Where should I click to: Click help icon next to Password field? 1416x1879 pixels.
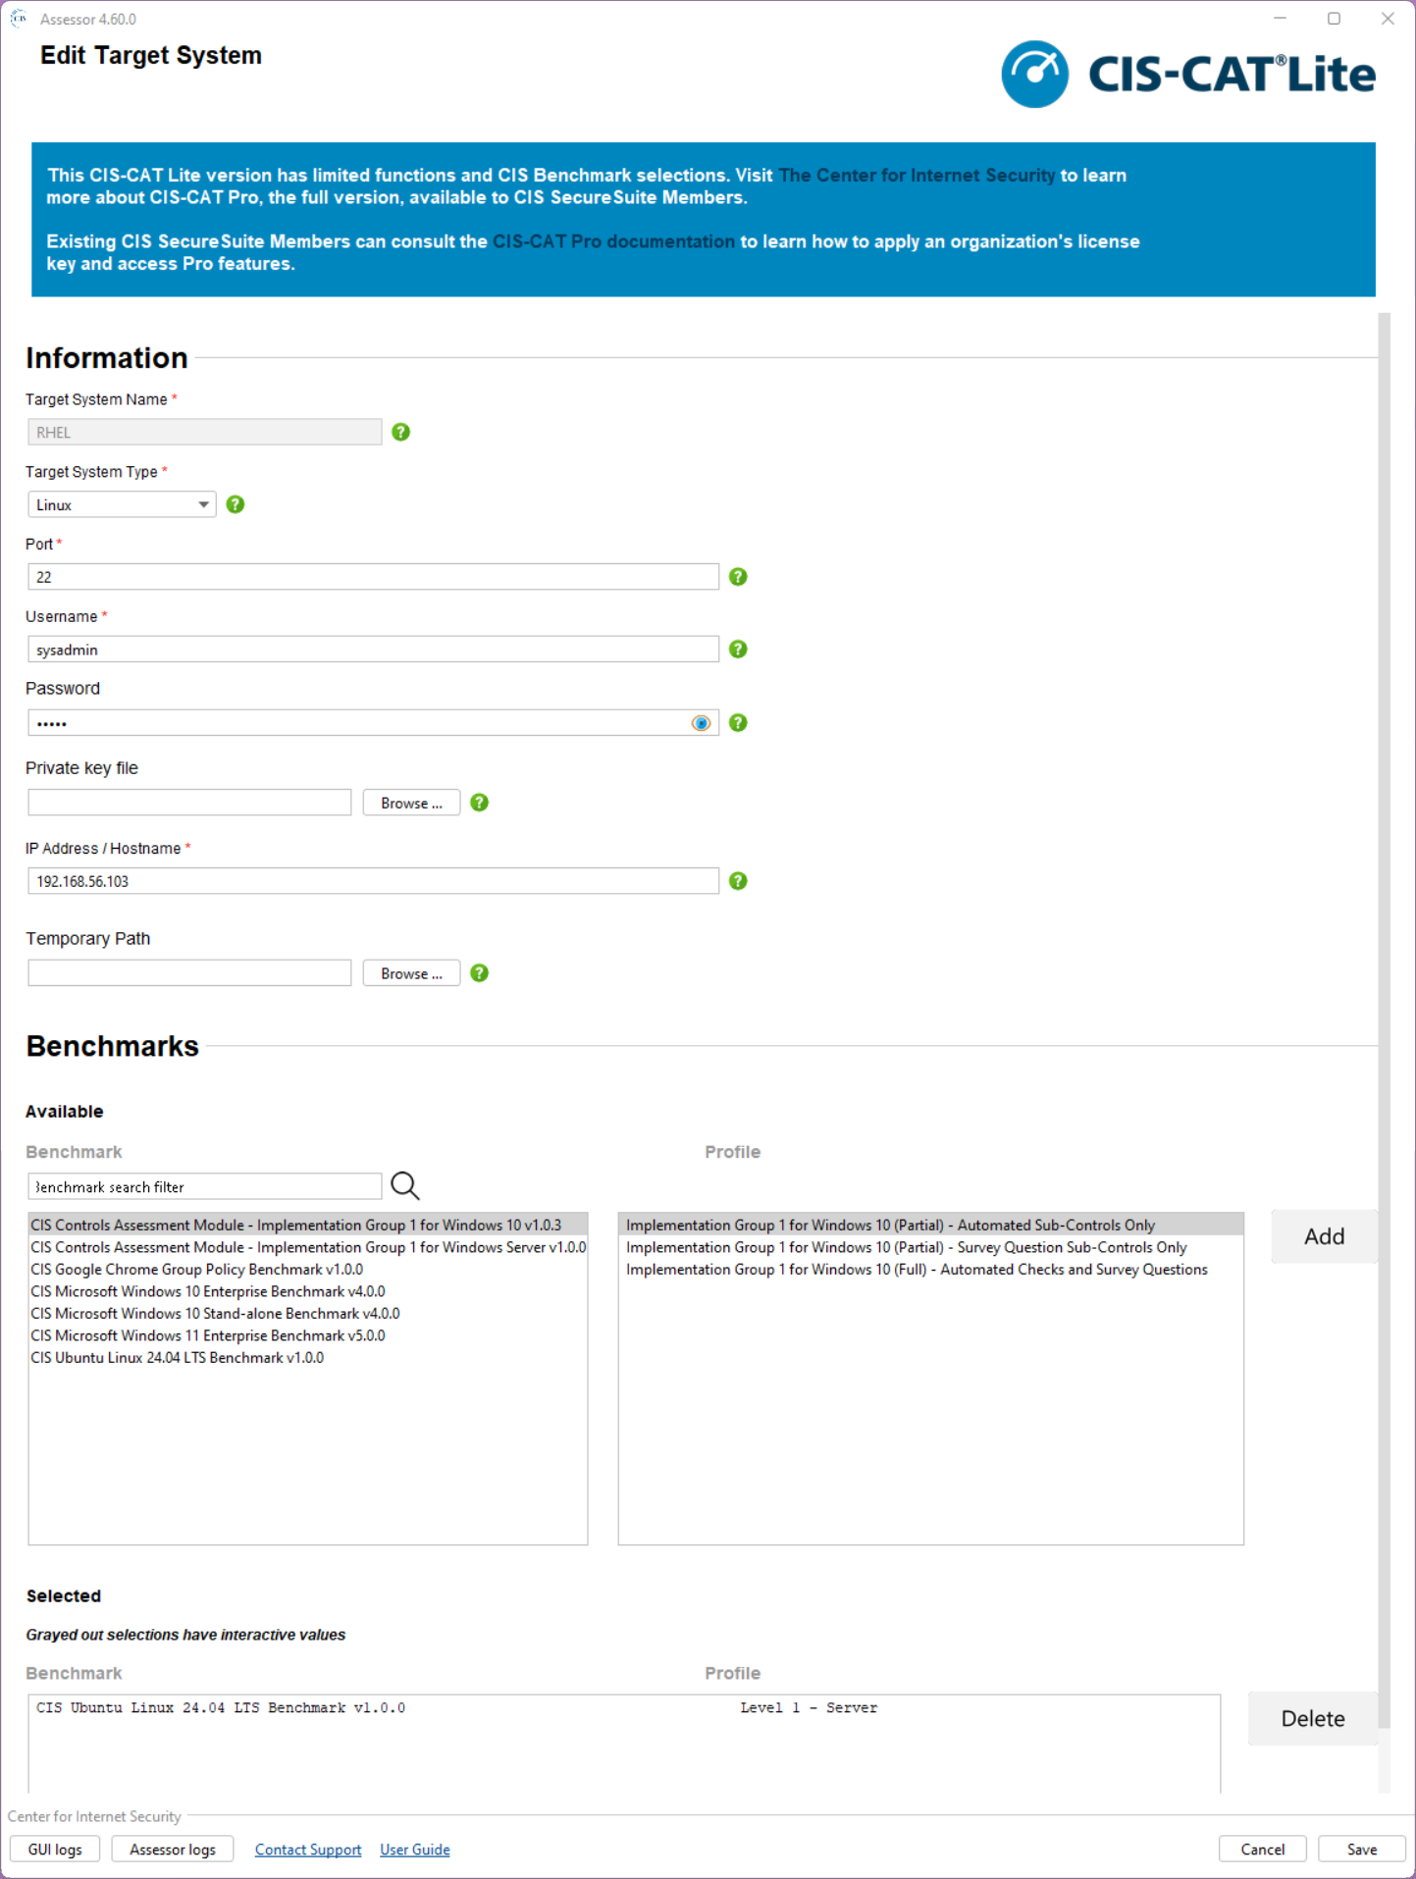[739, 723]
